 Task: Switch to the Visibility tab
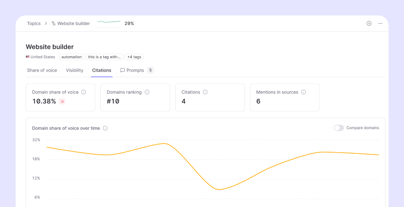tap(75, 70)
